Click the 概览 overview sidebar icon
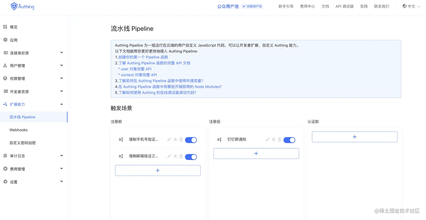Viewport: 426px width, 220px height. pyautogui.click(x=5, y=27)
